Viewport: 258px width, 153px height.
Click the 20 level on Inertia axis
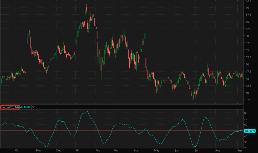pos(246,148)
